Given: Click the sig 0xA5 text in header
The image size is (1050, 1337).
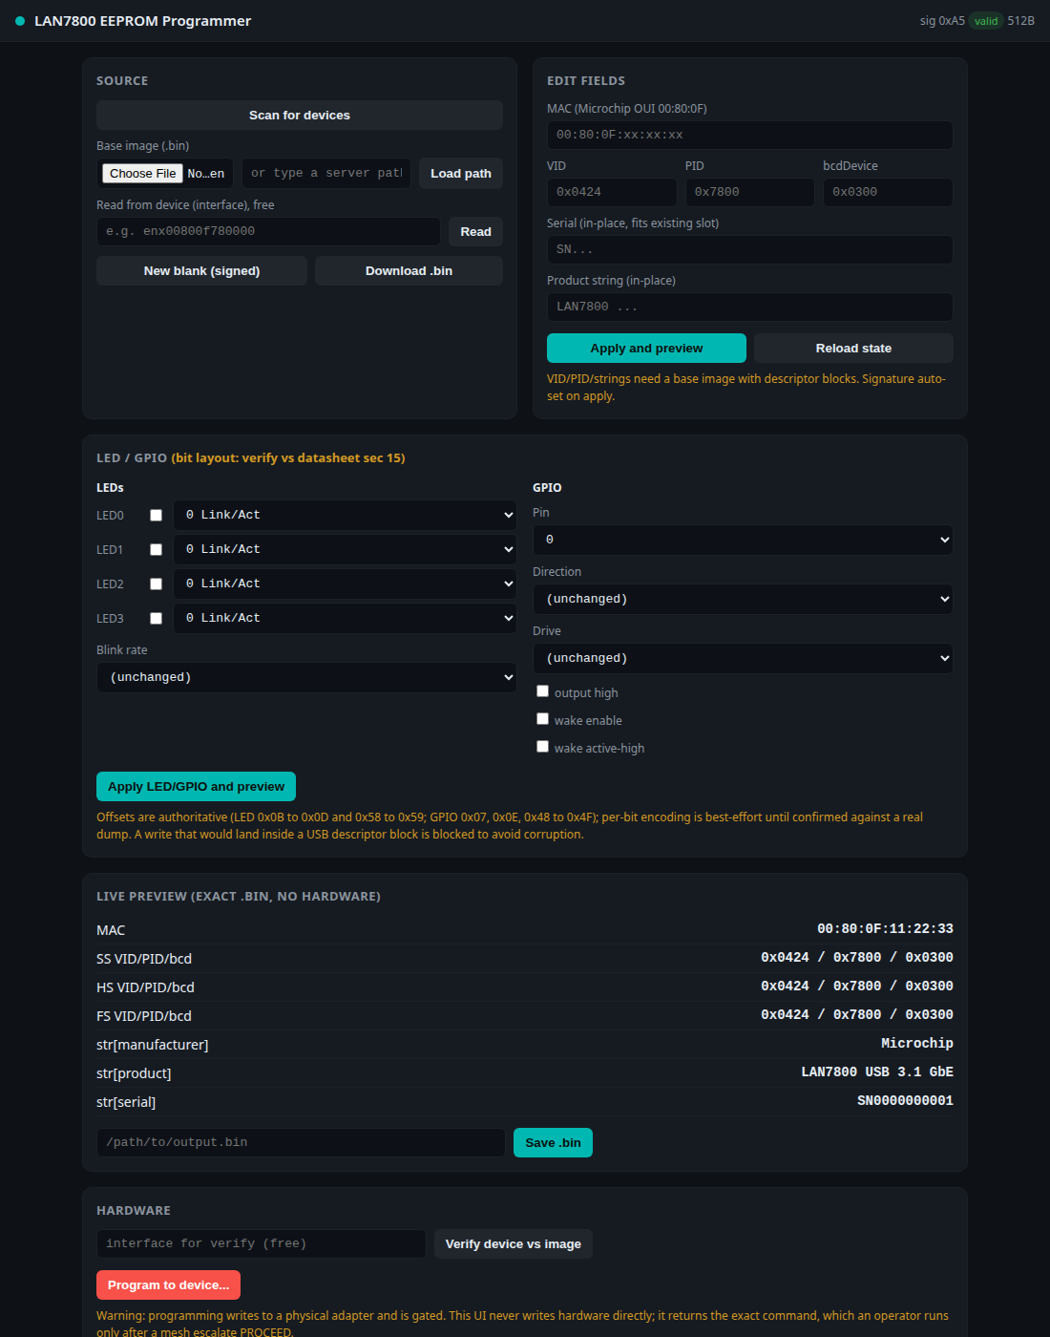Looking at the screenshot, I should (x=942, y=21).
